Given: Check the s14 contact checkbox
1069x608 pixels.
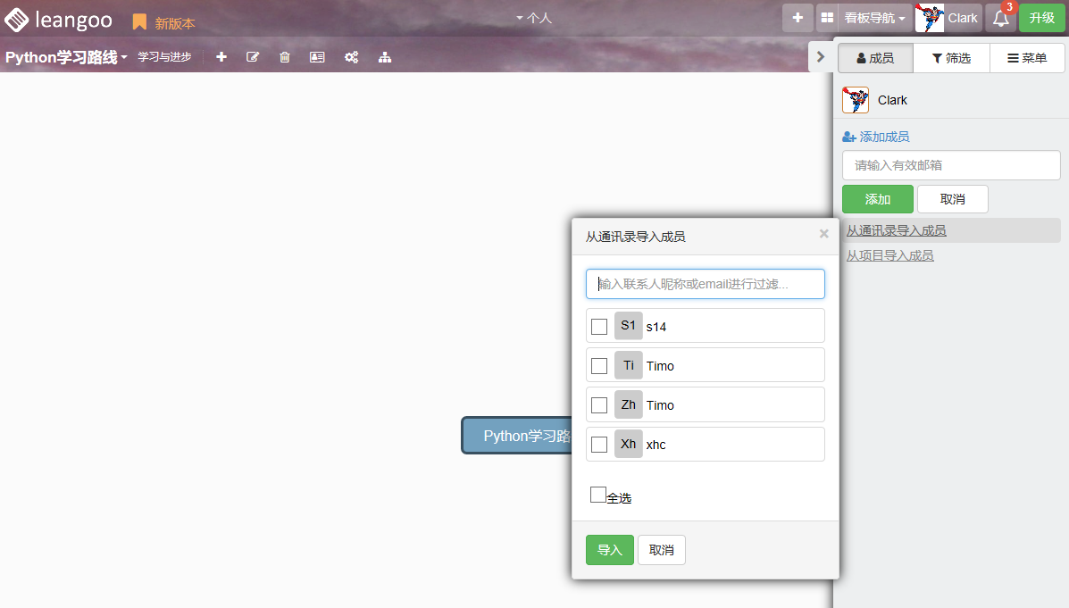Looking at the screenshot, I should click(x=599, y=327).
